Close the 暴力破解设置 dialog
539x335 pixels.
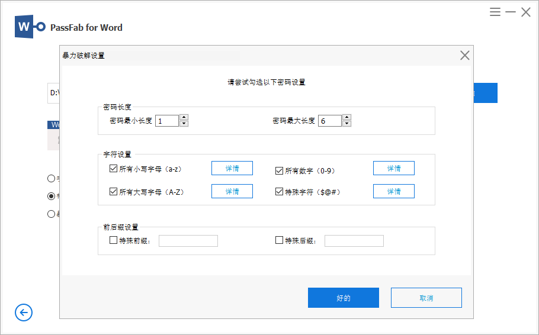465,55
